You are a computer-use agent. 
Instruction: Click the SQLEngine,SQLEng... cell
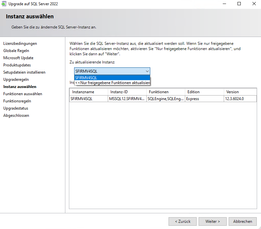166,99
